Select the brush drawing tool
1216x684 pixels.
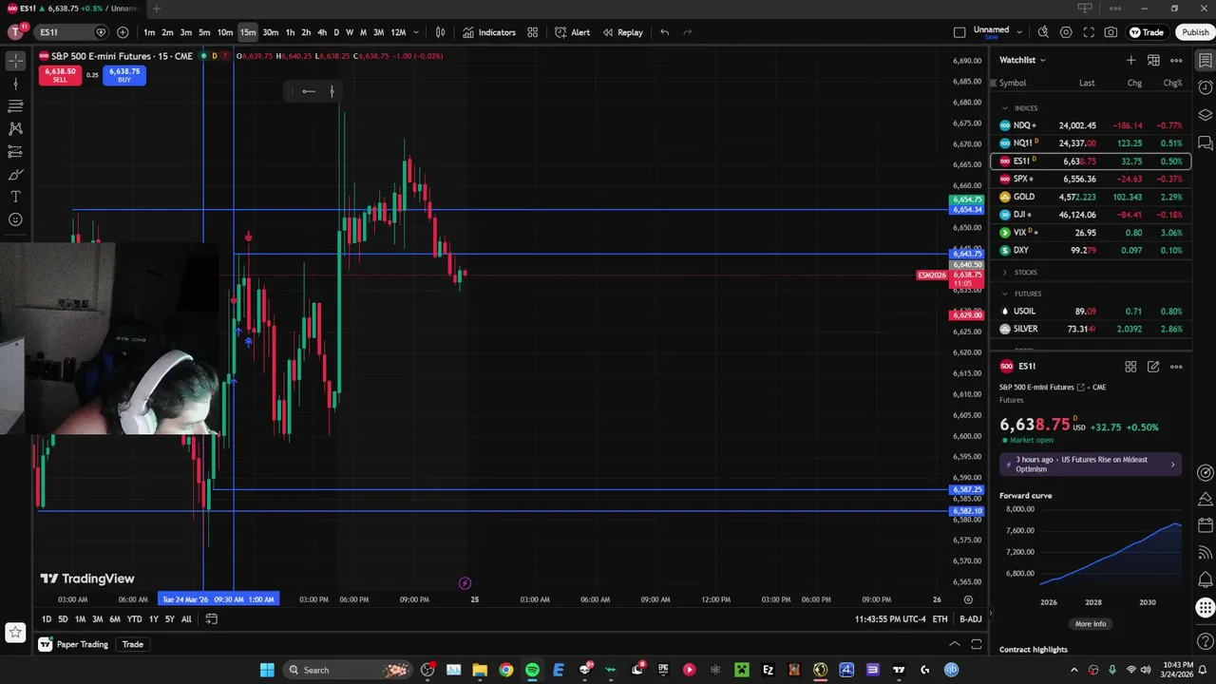(x=15, y=175)
